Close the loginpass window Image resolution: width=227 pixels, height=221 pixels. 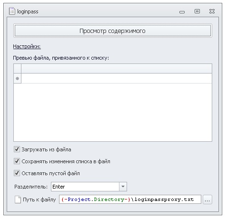point(212,11)
